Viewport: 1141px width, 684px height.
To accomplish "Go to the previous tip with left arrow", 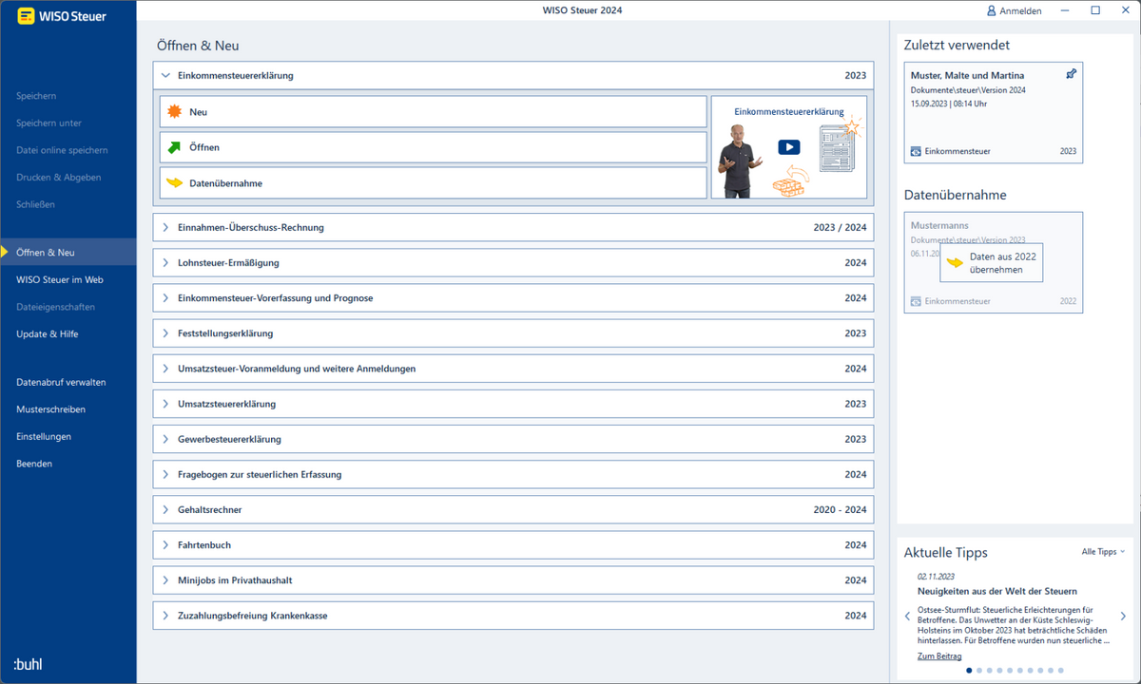I will [907, 617].
